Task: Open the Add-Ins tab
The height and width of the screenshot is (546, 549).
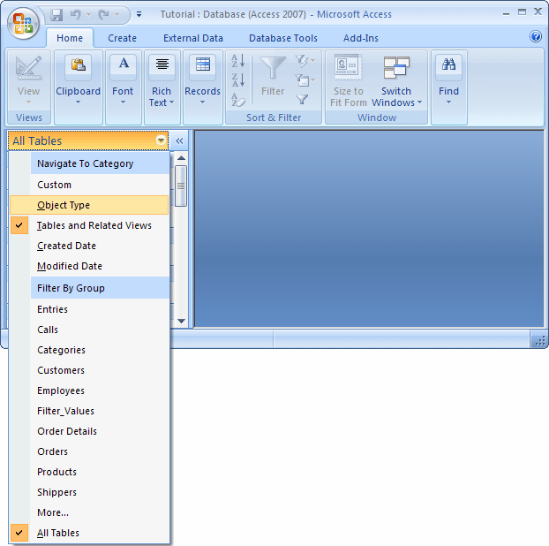Action: 361,38
